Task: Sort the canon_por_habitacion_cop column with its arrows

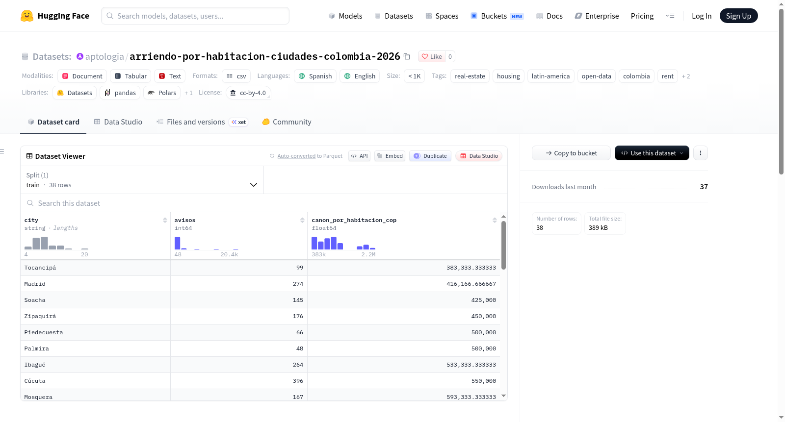Action: [495, 220]
